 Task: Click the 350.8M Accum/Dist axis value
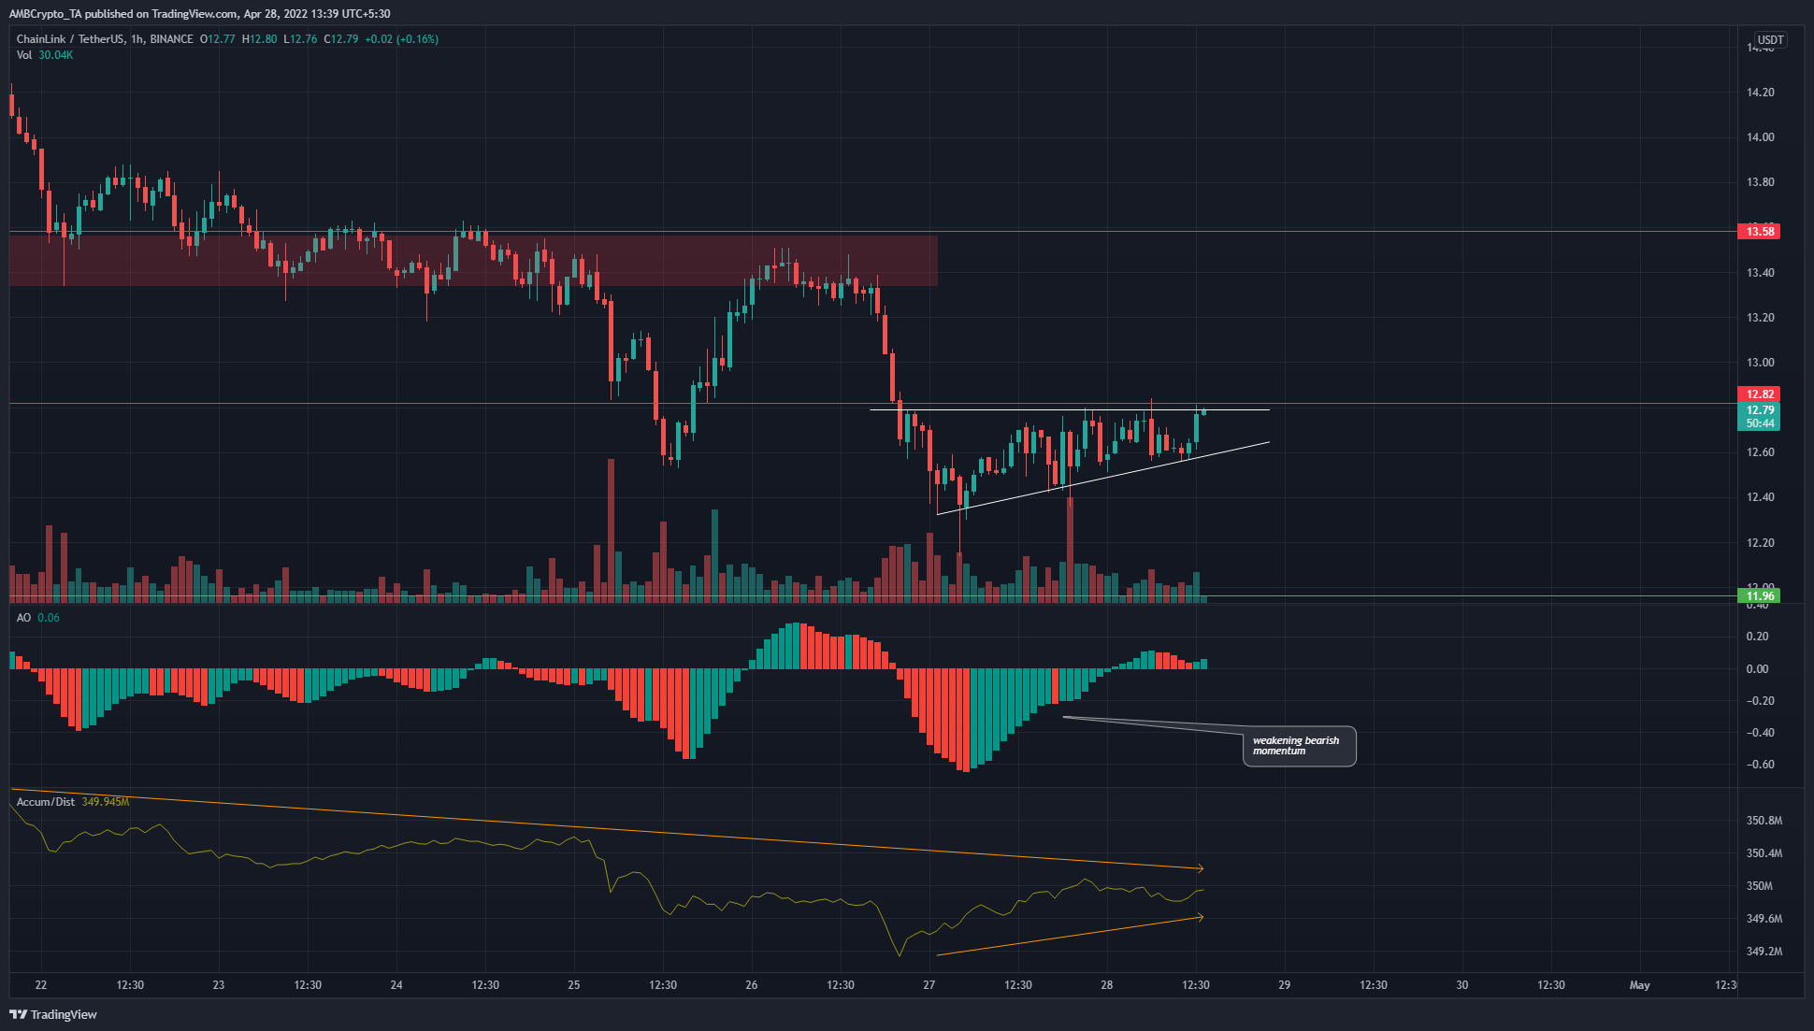[x=1764, y=821]
